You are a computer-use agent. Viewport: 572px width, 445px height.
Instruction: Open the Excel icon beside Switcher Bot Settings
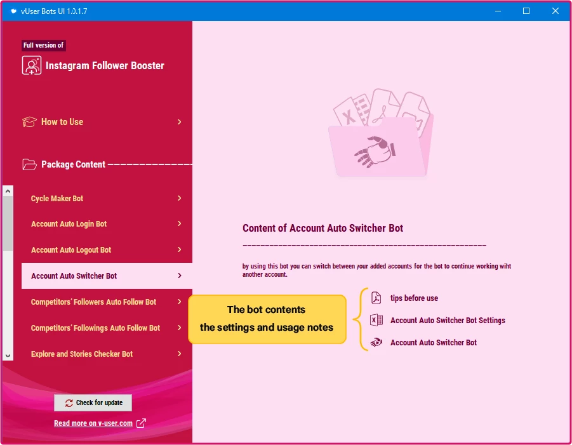pyautogui.click(x=376, y=320)
